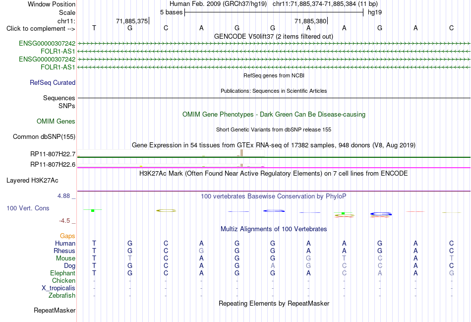Open the 'GENCODE V50lift37' track title
Image resolution: width=471 pixels, height=322 pixels.
[273, 36]
